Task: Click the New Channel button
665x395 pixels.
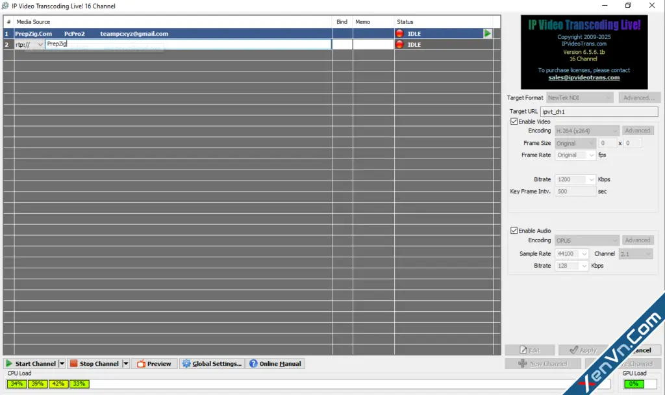Action: click(543, 364)
